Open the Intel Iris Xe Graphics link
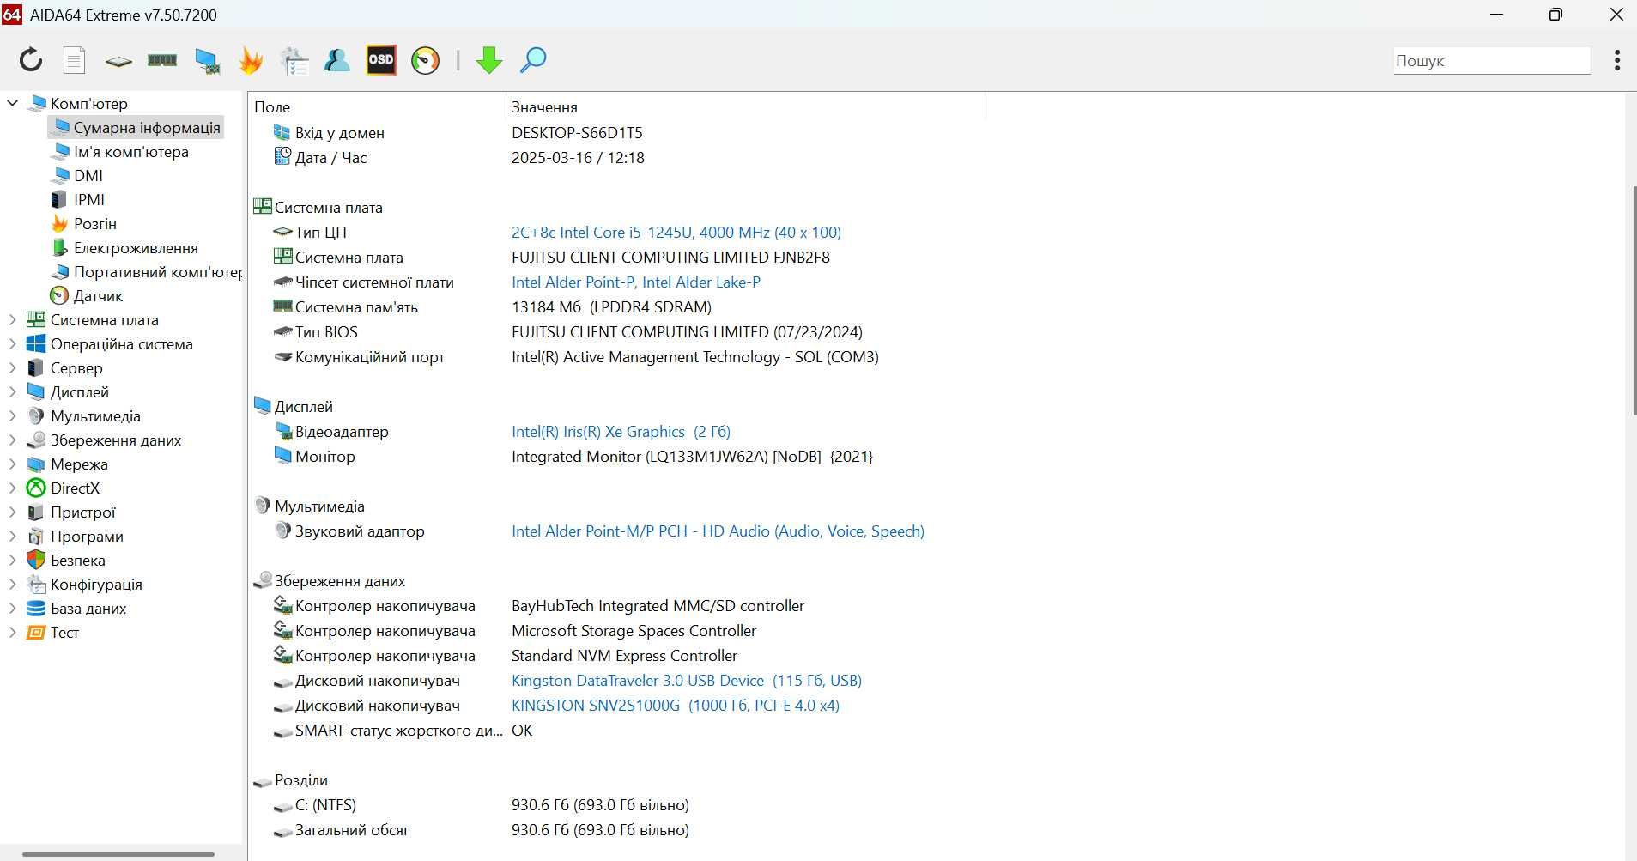Image resolution: width=1637 pixels, height=861 pixels. 621,431
